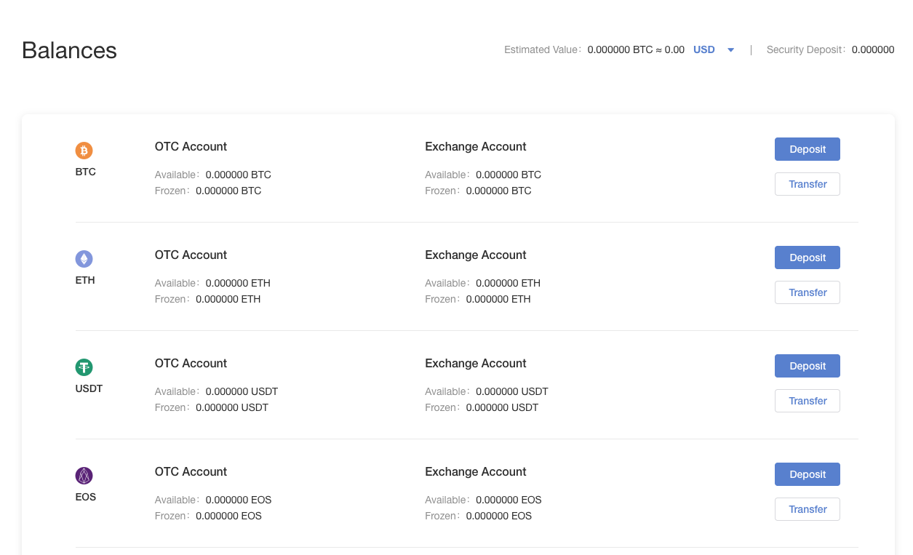The image size is (913, 555).
Task: Select OTC available 0.000000 ETH value
Action: click(x=238, y=283)
